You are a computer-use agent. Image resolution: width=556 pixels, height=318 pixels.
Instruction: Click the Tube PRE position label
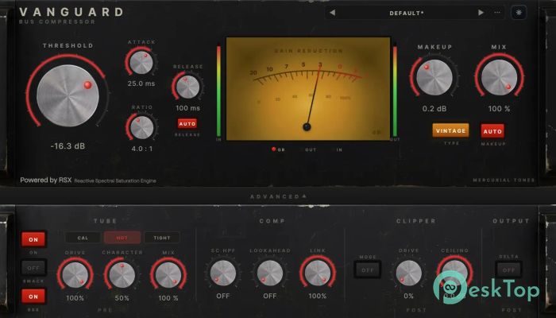(x=106, y=310)
